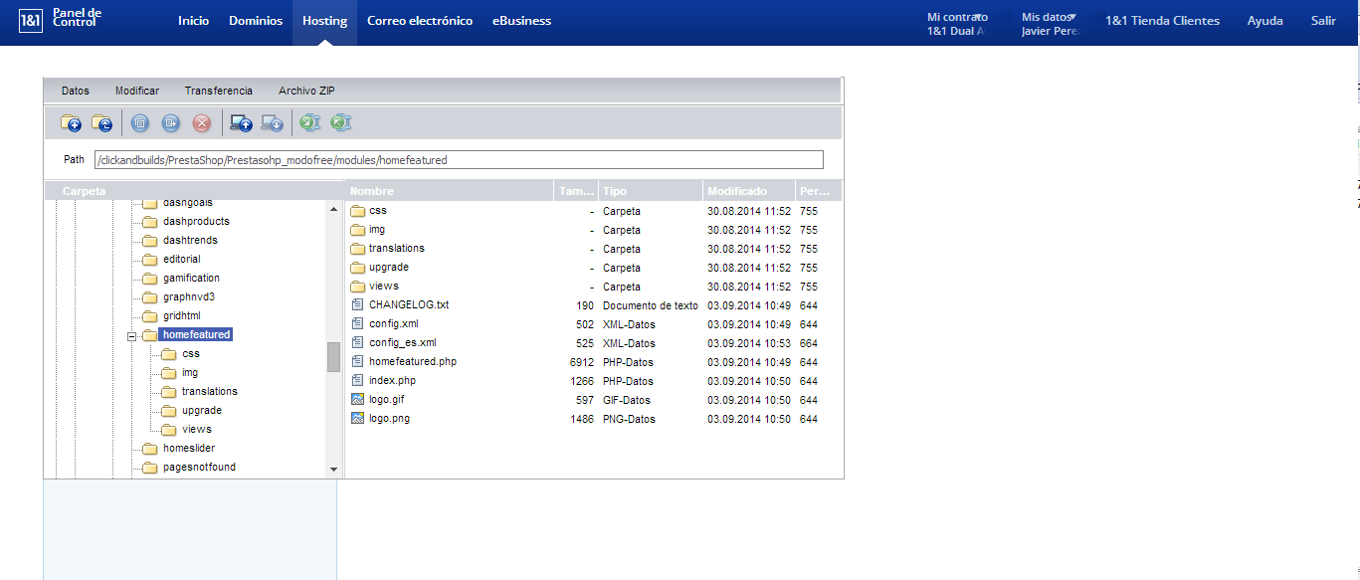This screenshot has height=580, width=1360.
Task: Select the translations row in the file list
Action: pos(594,249)
